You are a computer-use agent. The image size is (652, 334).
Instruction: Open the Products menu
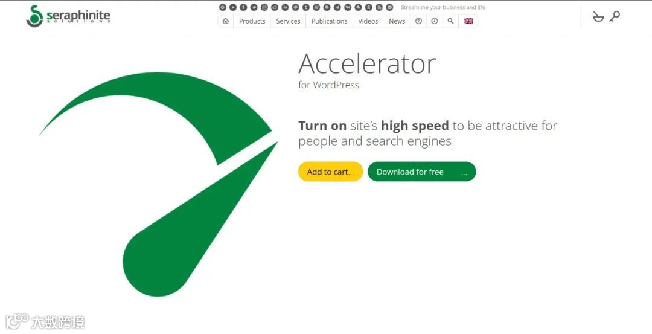[x=252, y=21]
